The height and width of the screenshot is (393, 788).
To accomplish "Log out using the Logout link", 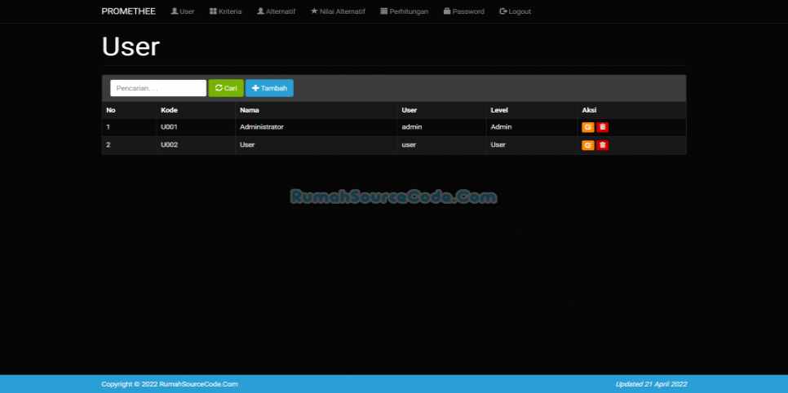I will (x=515, y=11).
